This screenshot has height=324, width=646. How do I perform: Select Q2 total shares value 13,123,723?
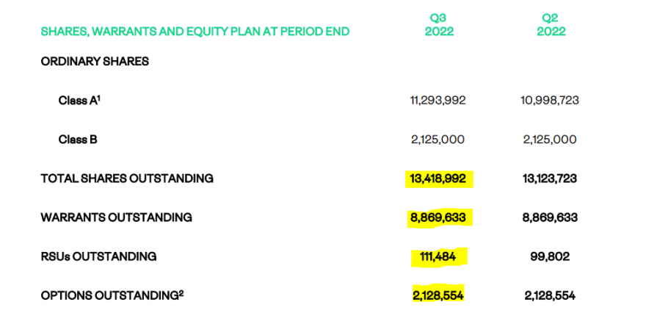[x=549, y=179]
